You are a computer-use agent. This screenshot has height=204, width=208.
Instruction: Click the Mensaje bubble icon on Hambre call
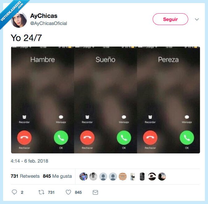tap(61, 117)
